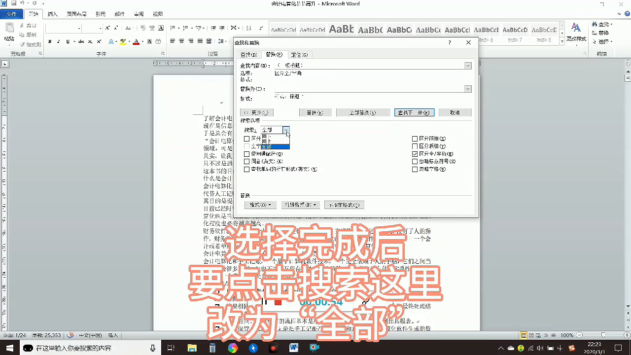The height and width of the screenshot is (355, 631).
Task: Expand the 替换为 history dropdown arrow
Action: click(x=468, y=89)
